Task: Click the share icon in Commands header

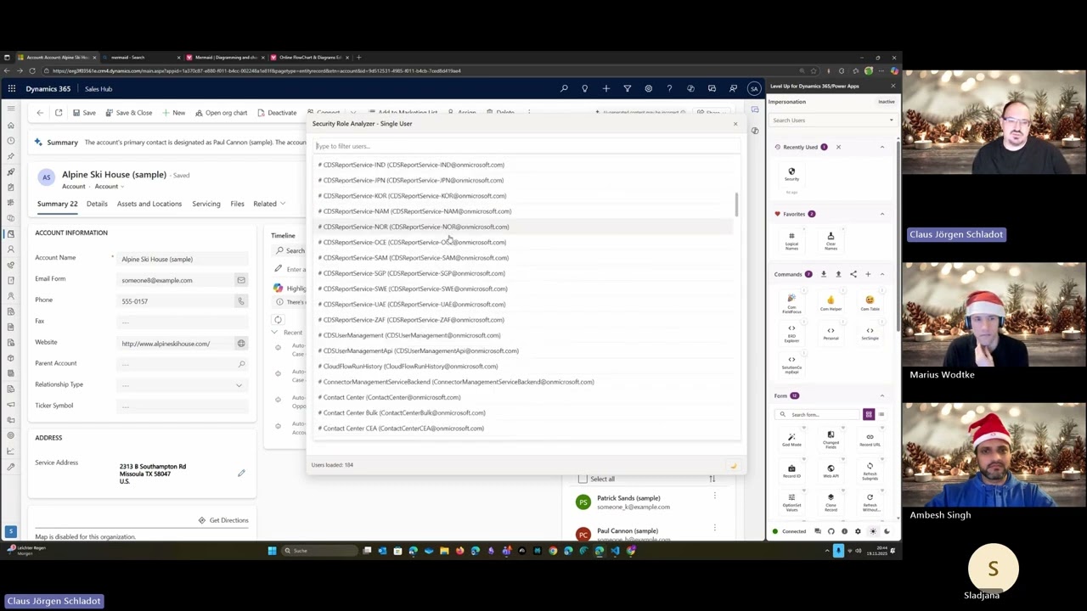Action: 853,274
